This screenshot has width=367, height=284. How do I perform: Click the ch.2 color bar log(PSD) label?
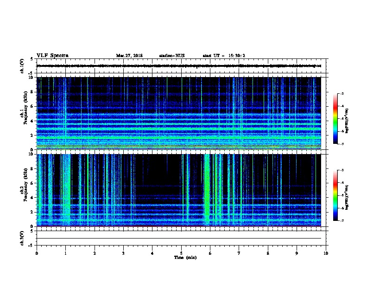tap(347, 197)
